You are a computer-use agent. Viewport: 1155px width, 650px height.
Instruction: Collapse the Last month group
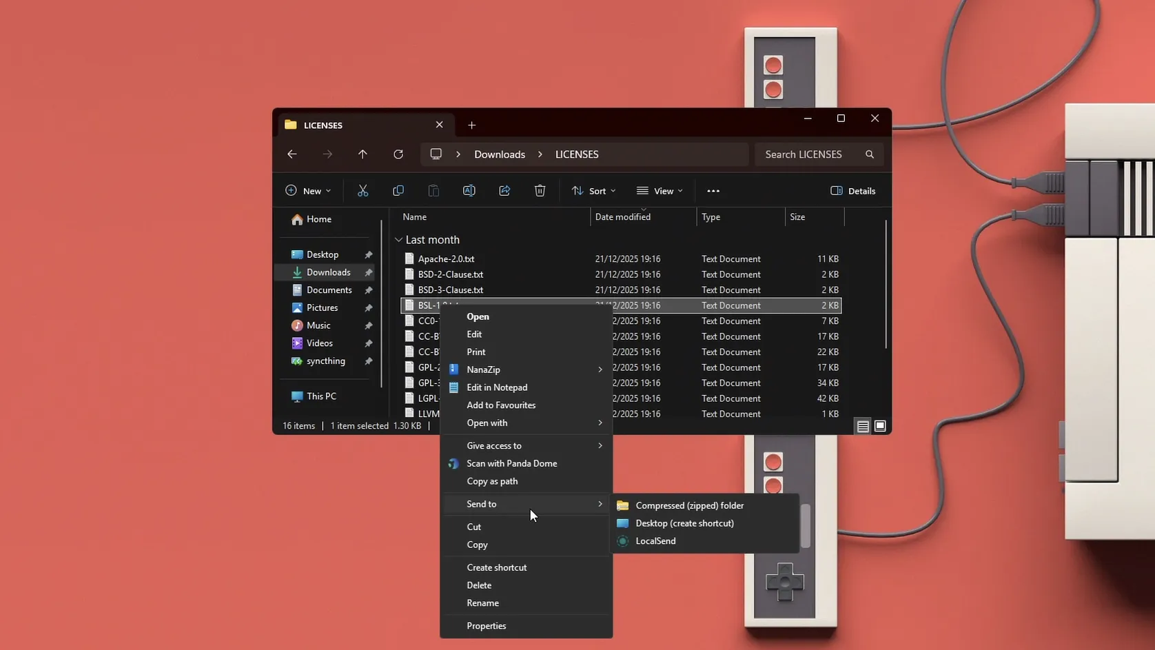(398, 240)
